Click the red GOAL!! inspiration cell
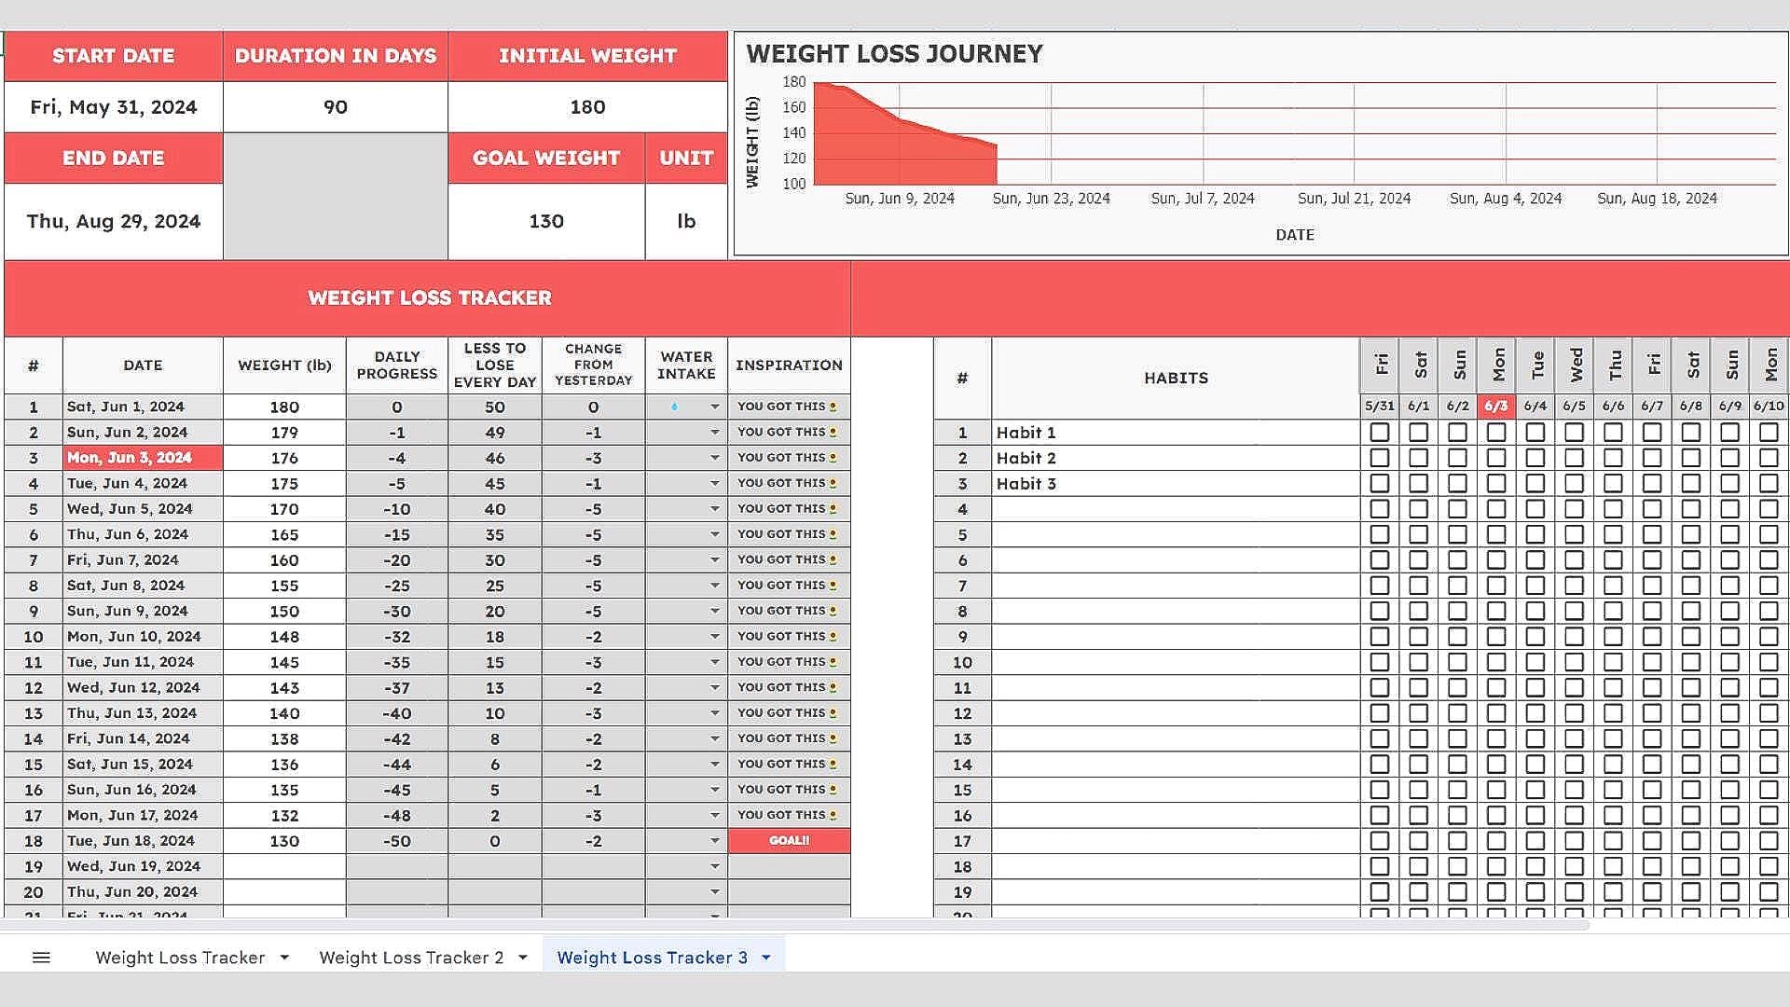 [x=789, y=841]
